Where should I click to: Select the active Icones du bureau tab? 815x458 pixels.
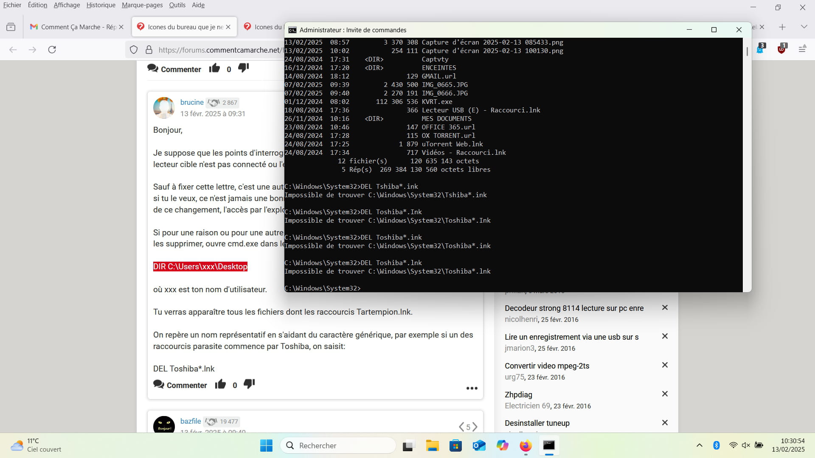[x=184, y=27]
